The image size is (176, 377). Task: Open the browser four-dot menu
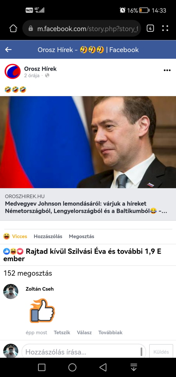pyautogui.click(x=165, y=28)
